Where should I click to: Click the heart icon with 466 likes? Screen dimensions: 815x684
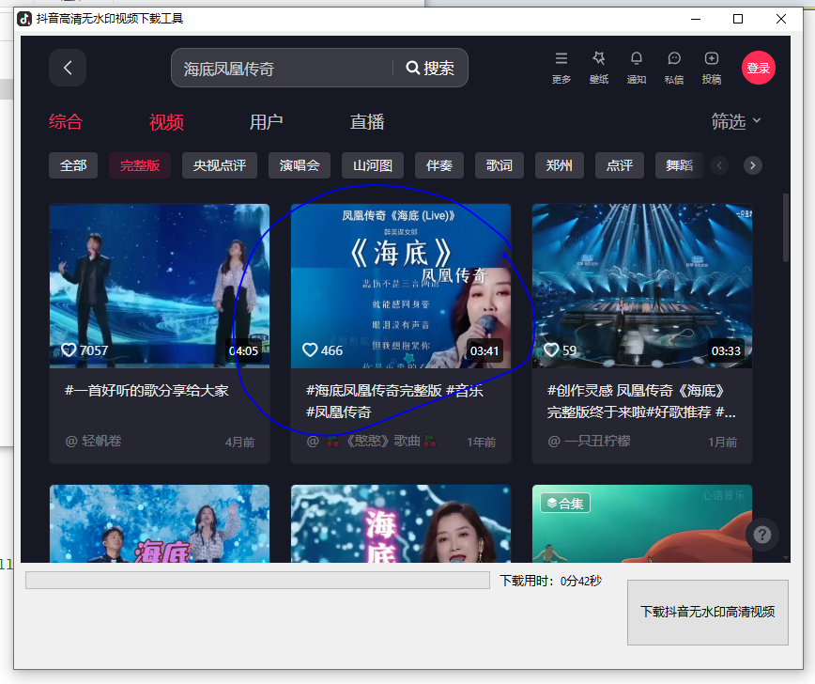pos(310,350)
